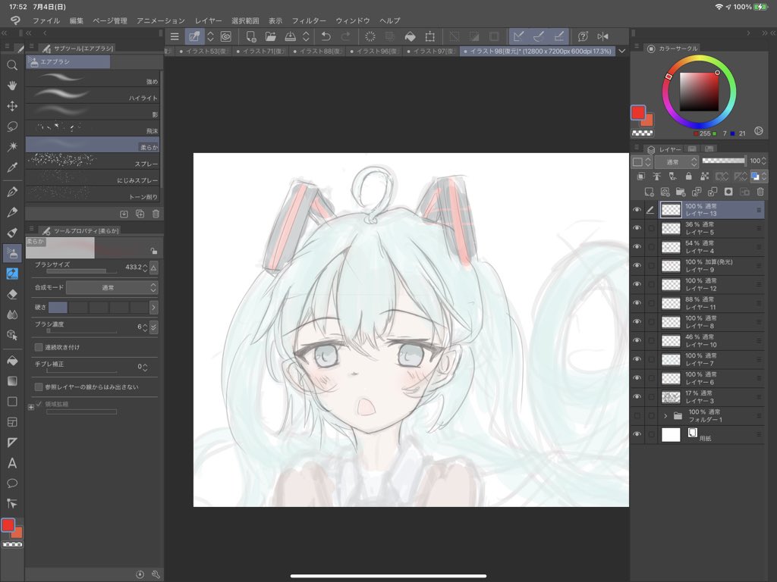Image resolution: width=777 pixels, height=582 pixels.
Task: Open the ブラシ濃度 dynamics dropdown button
Action: click(153, 327)
